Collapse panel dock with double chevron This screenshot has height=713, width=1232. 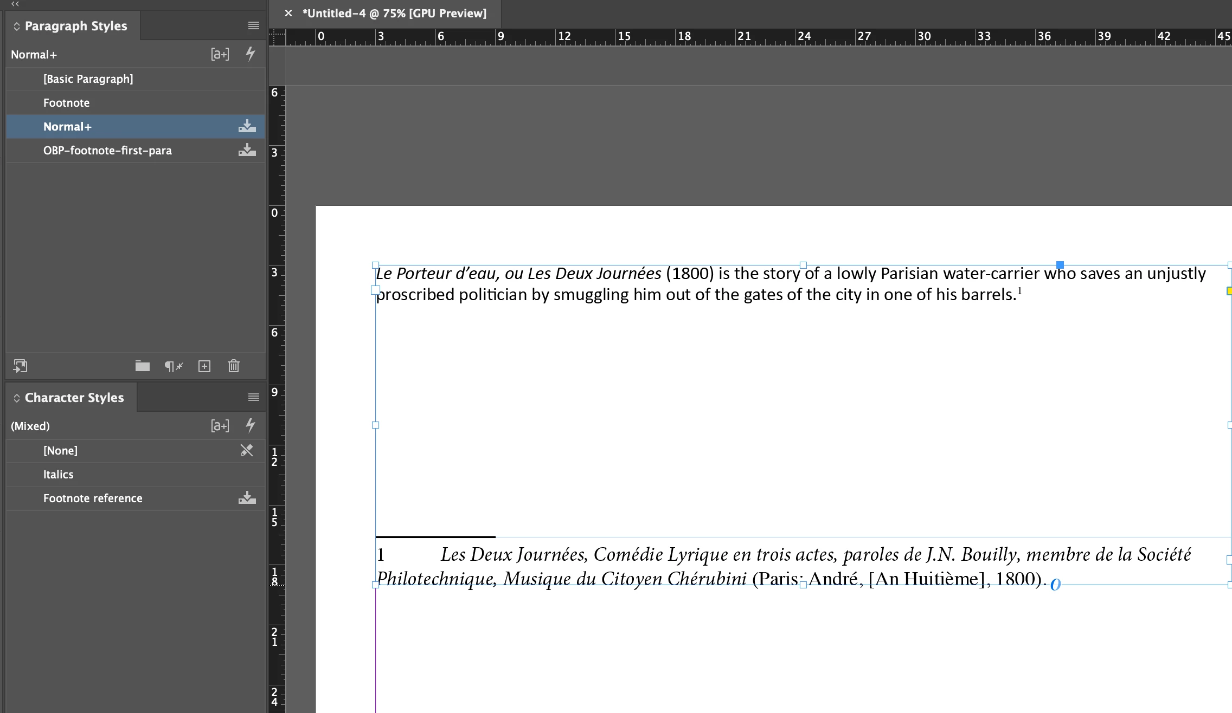click(x=15, y=4)
